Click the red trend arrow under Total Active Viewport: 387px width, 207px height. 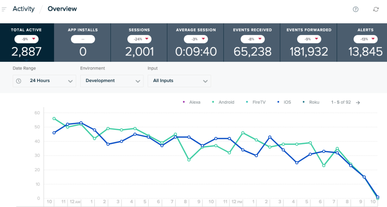33,39
